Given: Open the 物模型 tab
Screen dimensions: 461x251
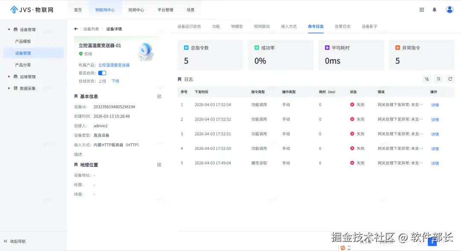Looking at the screenshot, I should tap(237, 26).
